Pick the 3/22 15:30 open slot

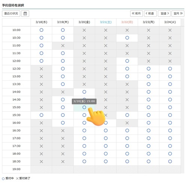coord(127,115)
